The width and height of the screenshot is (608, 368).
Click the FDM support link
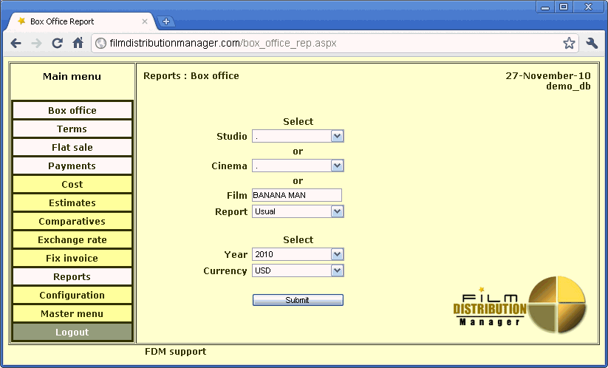click(175, 352)
